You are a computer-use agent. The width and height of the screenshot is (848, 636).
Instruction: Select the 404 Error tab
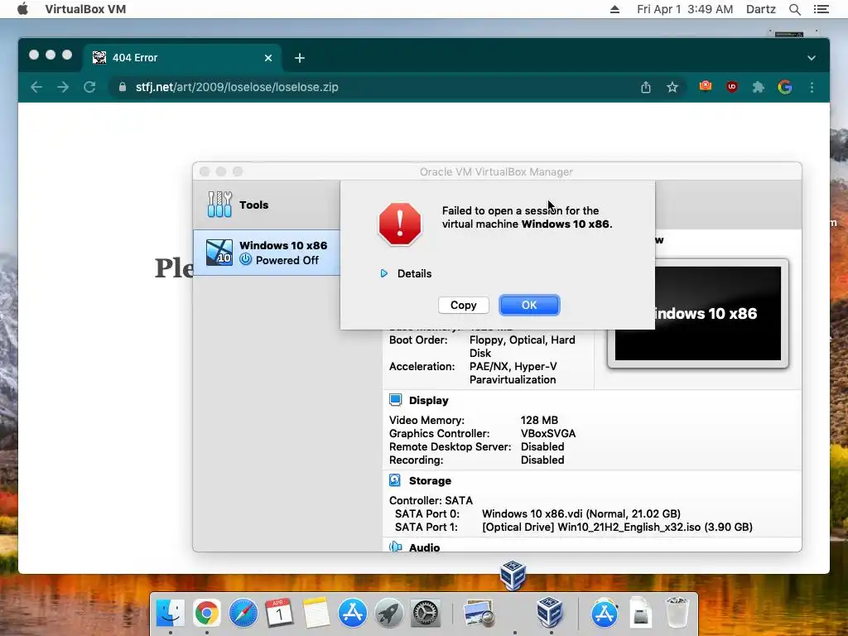[x=181, y=58]
